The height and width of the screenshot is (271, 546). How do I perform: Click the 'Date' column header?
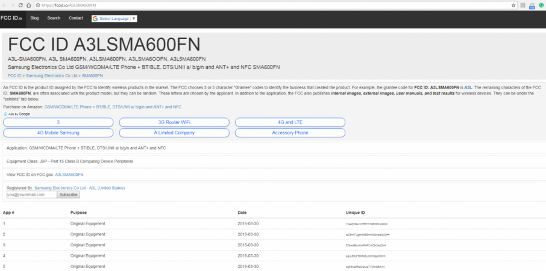pyautogui.click(x=242, y=213)
